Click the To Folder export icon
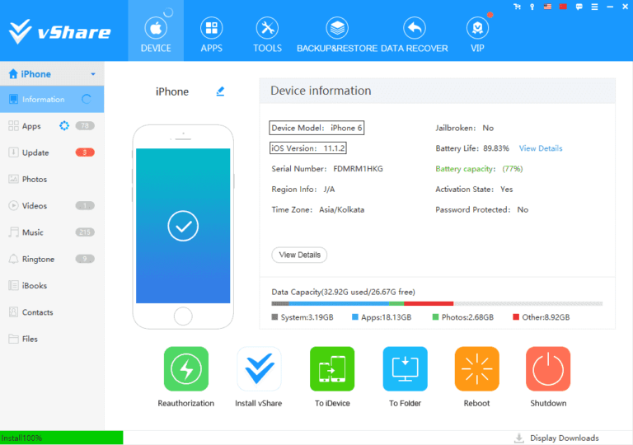Image resolution: width=633 pixels, height=445 pixels. (x=405, y=368)
